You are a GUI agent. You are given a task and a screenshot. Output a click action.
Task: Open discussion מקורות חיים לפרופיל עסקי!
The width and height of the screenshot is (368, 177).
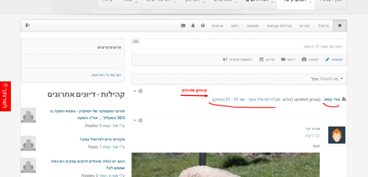[102, 139]
